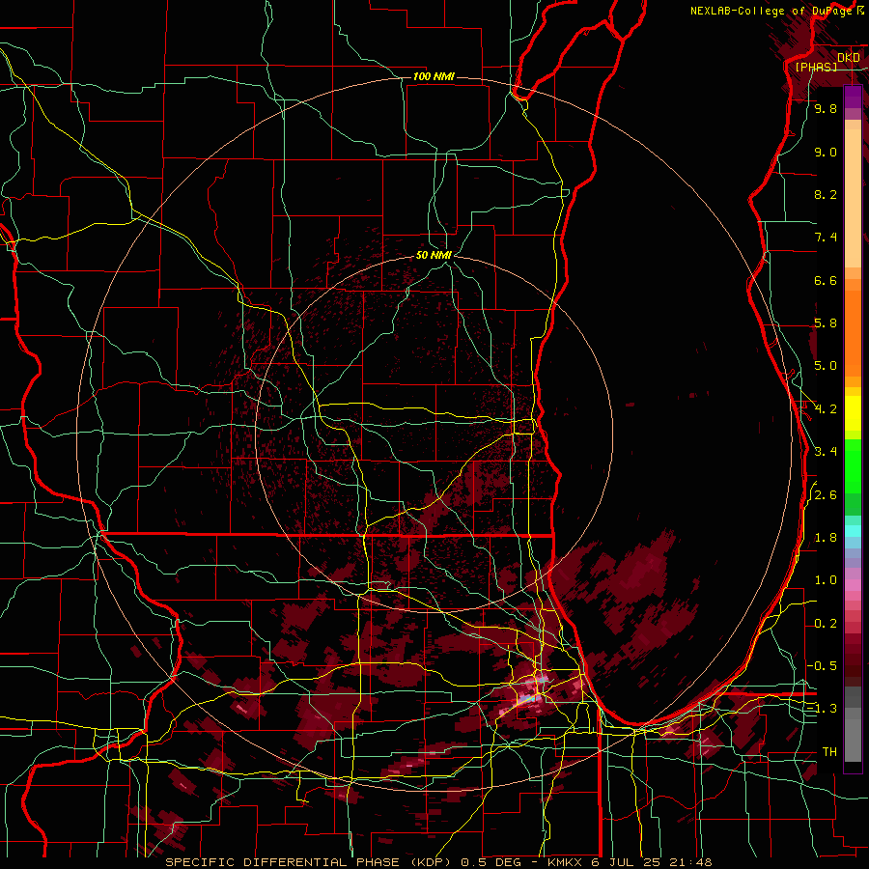Screen dimensions: 869x869
Task: Click the 100 NMI range ring label
Action: [434, 76]
